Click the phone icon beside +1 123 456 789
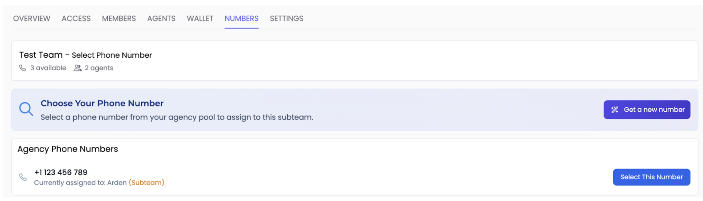Image resolution: width=703 pixels, height=201 pixels. 23,177
